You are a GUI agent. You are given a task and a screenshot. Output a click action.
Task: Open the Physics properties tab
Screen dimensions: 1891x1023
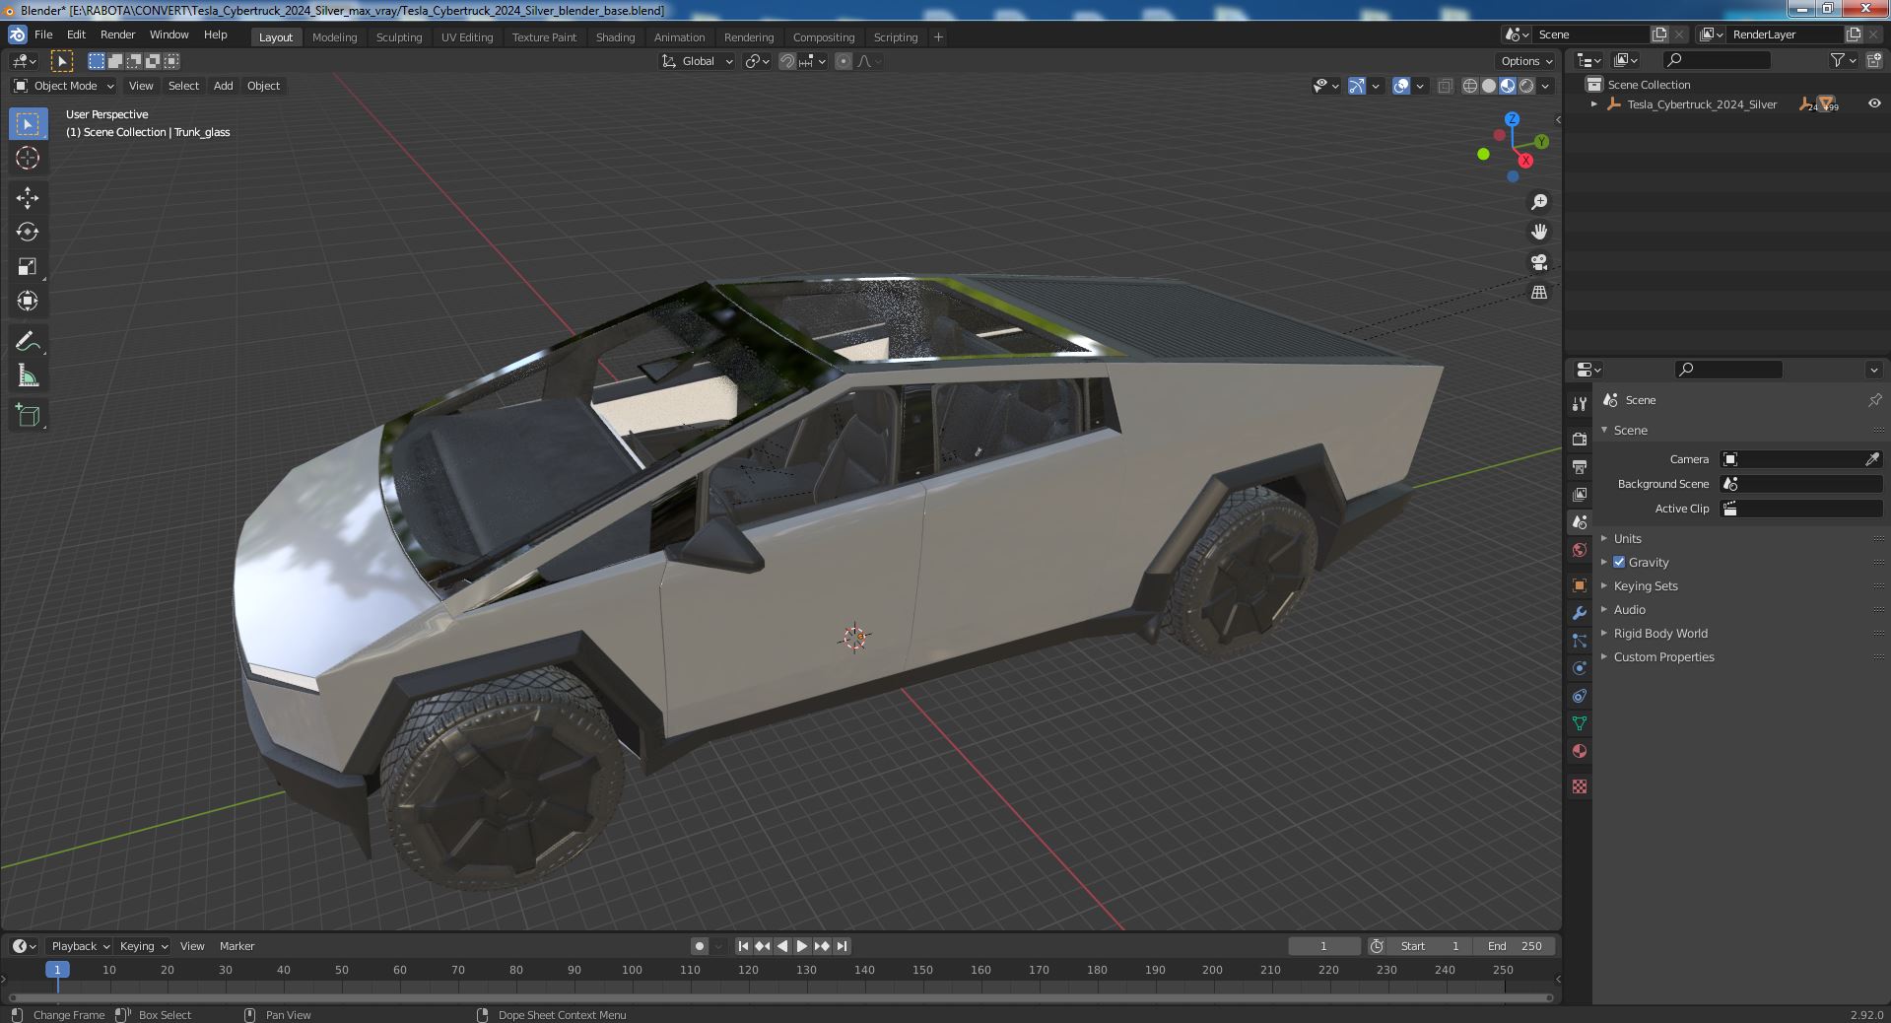1580,668
